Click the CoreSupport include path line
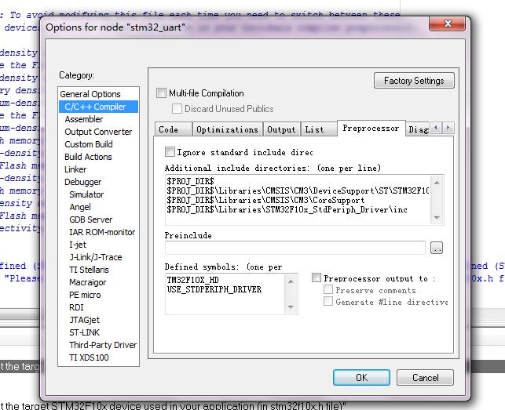The height and width of the screenshot is (410, 505). click(265, 201)
